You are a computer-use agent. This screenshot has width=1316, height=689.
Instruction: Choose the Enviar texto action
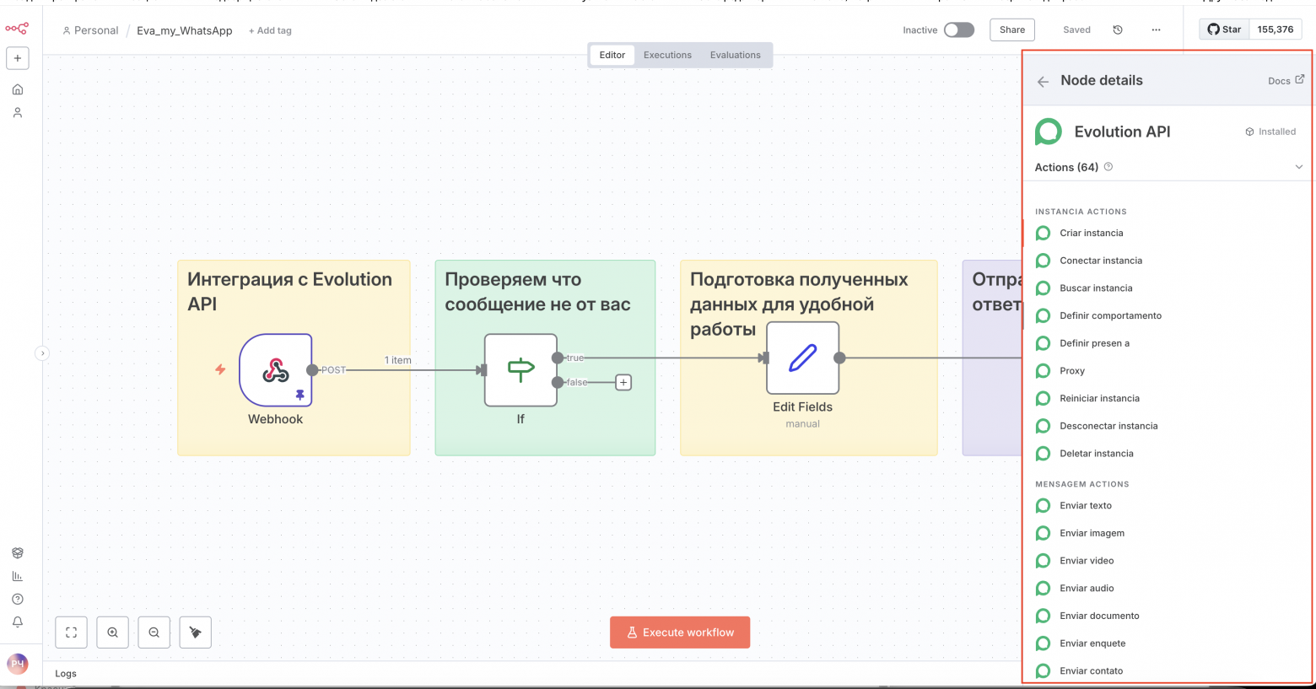click(1086, 506)
